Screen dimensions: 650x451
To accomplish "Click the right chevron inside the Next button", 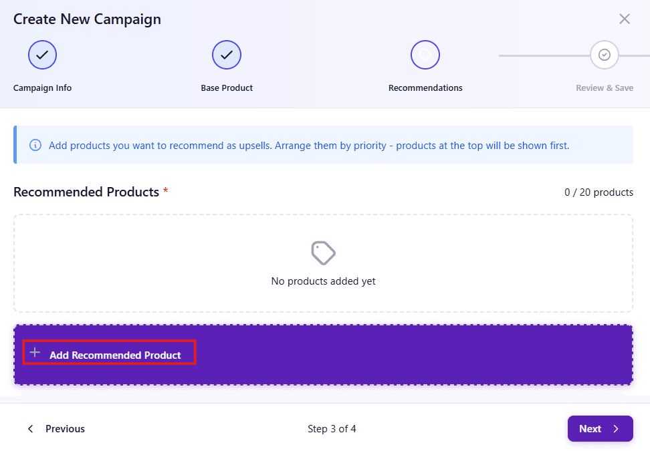I will [x=616, y=429].
